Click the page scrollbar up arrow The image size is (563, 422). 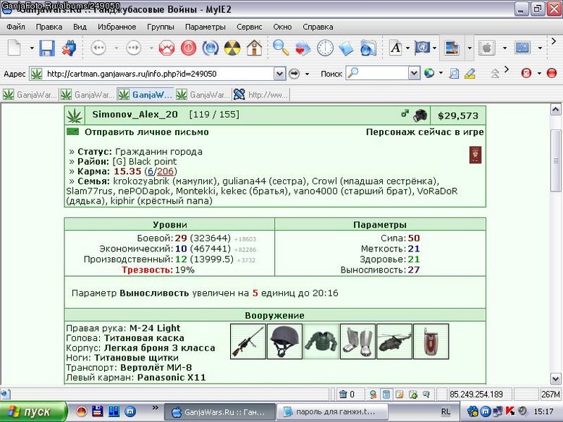coord(556,110)
